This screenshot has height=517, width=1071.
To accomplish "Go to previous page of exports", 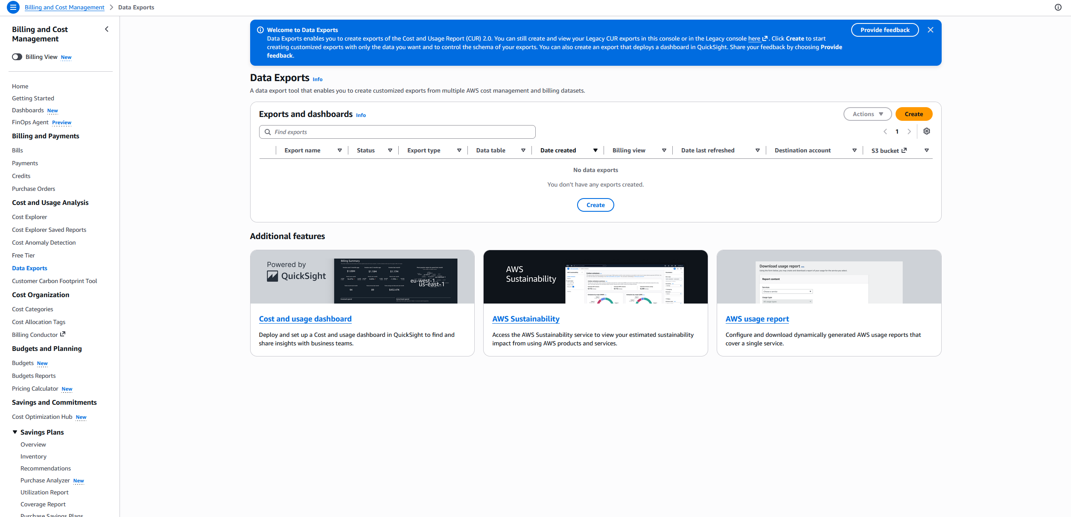I will (x=885, y=131).
